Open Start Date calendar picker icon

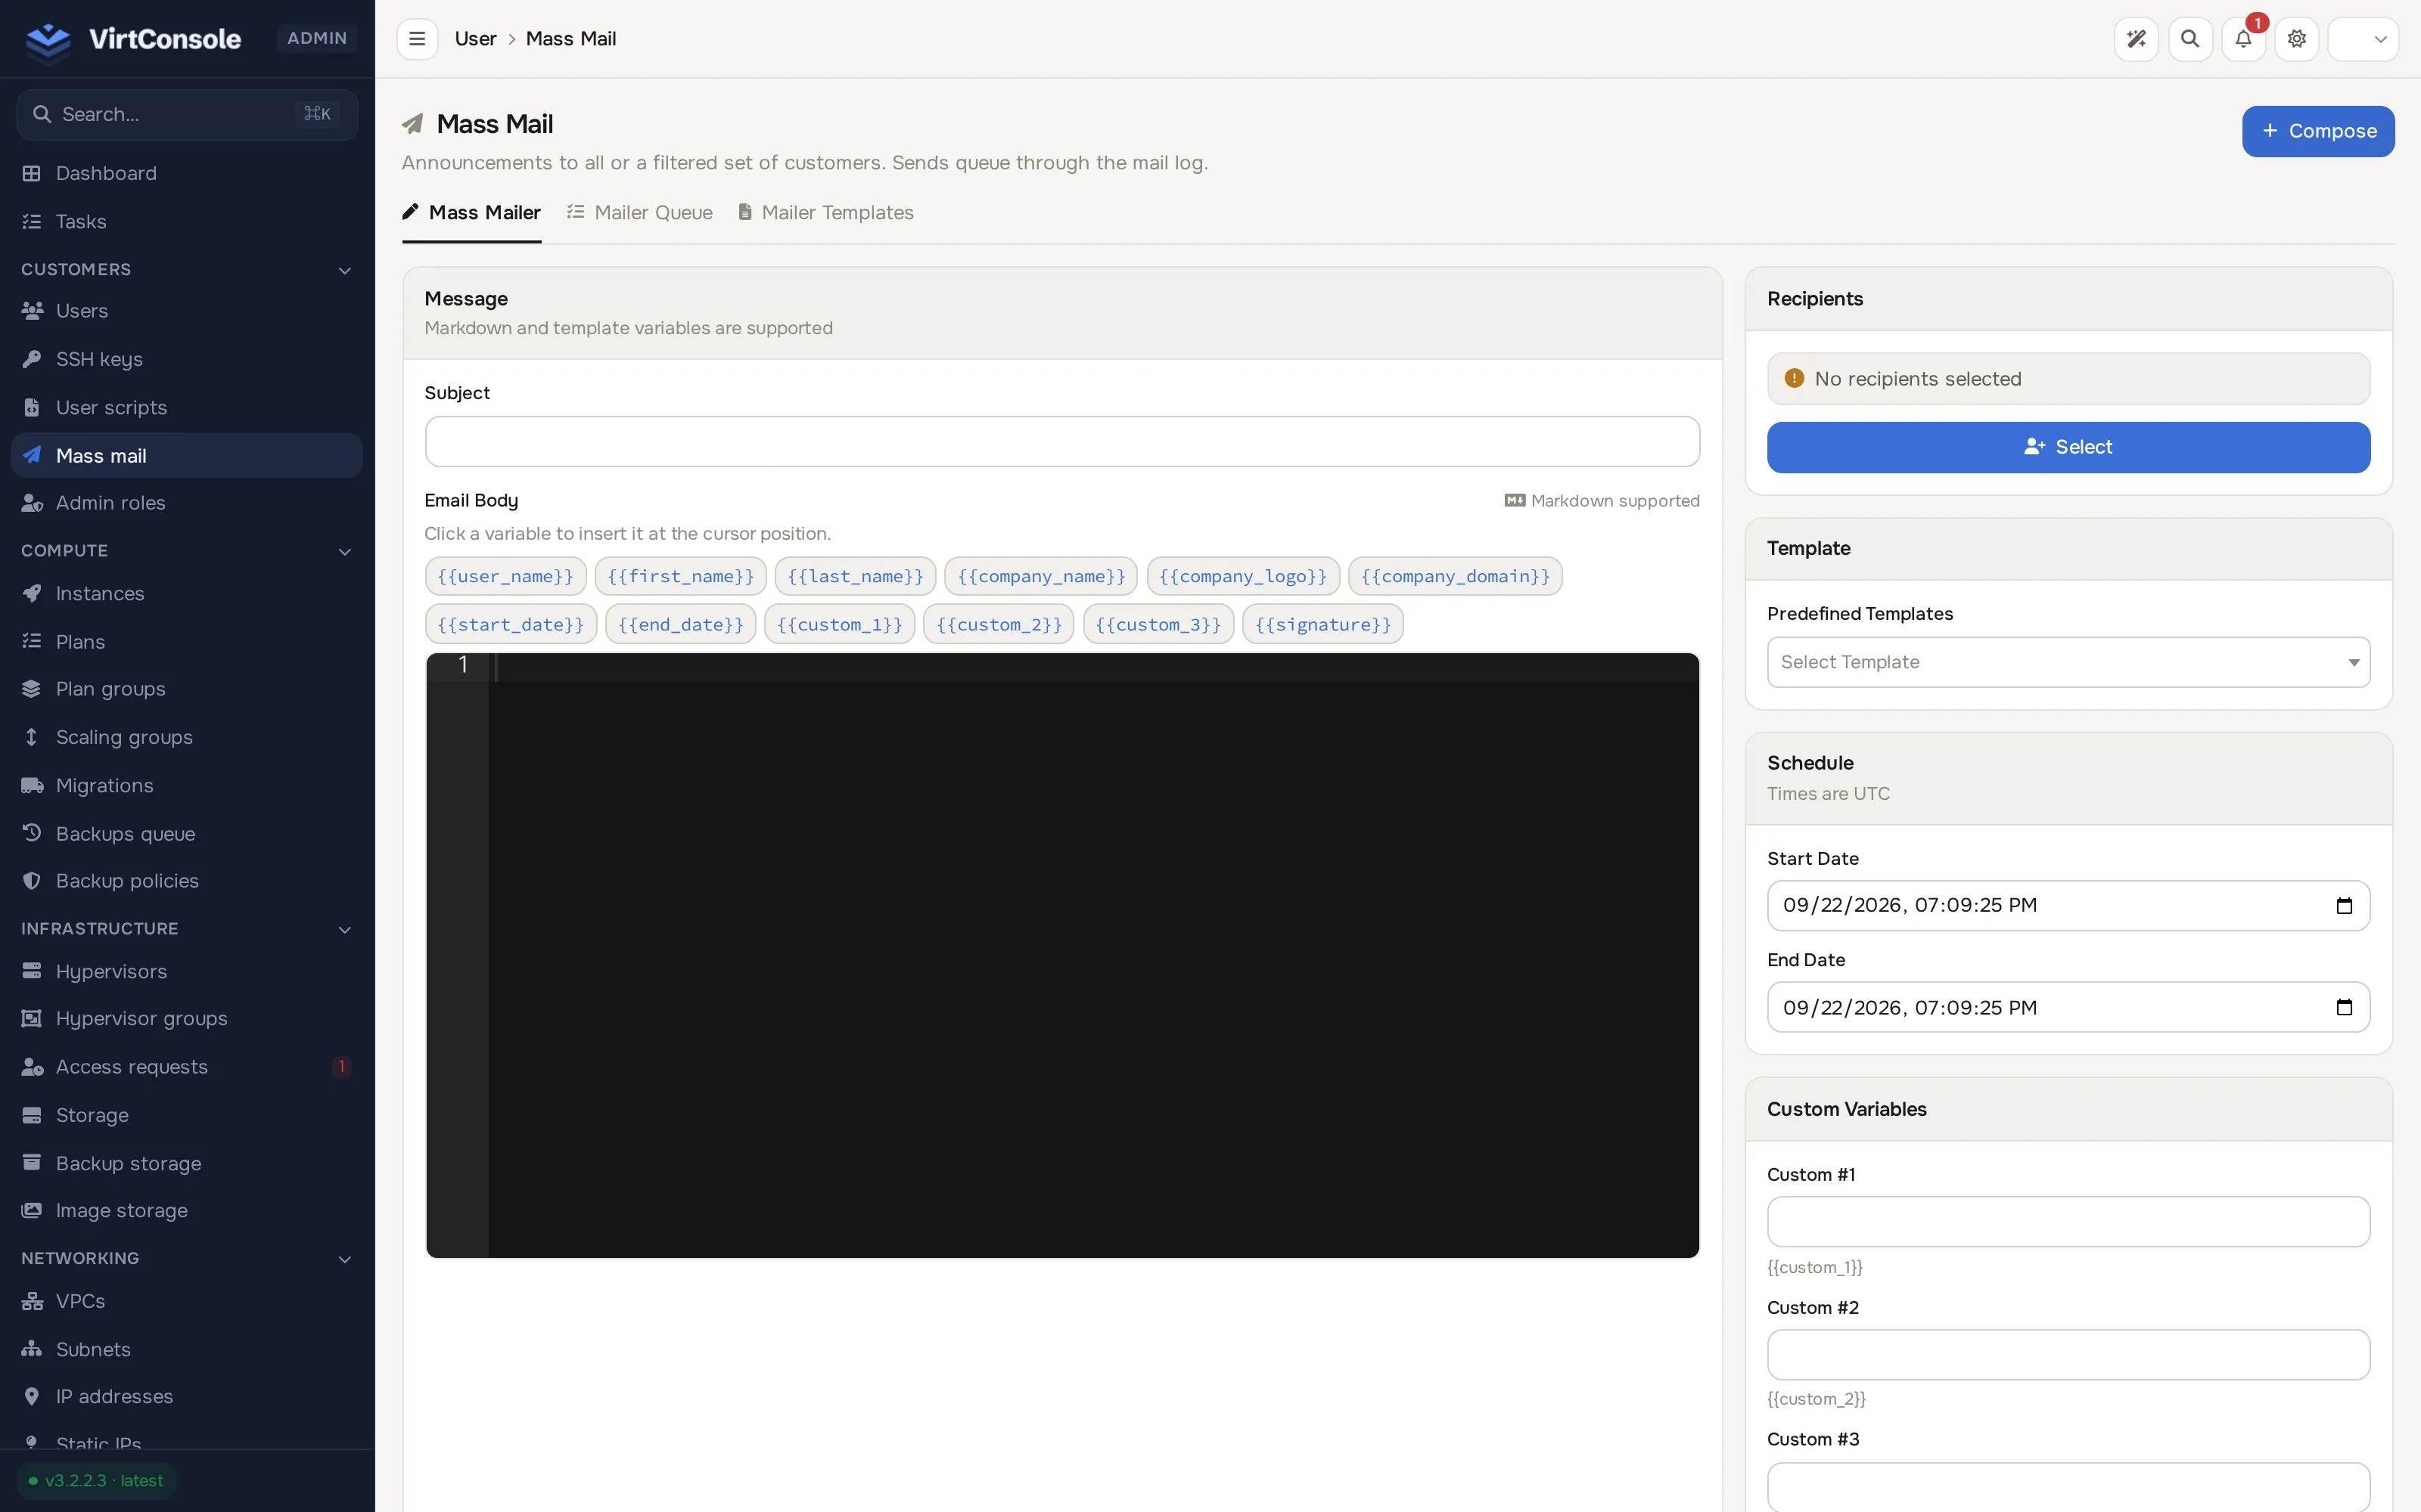(2344, 906)
